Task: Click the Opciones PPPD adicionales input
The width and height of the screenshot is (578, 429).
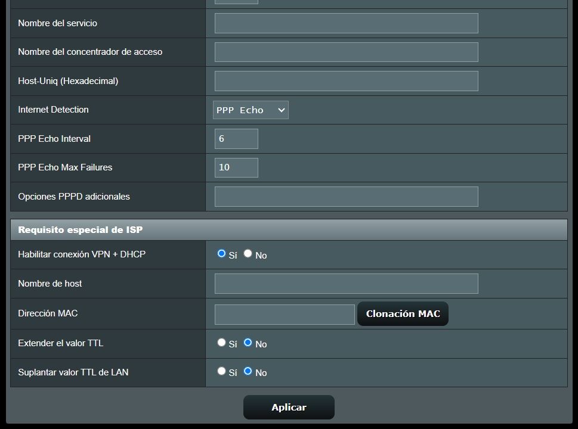Action: (x=346, y=197)
